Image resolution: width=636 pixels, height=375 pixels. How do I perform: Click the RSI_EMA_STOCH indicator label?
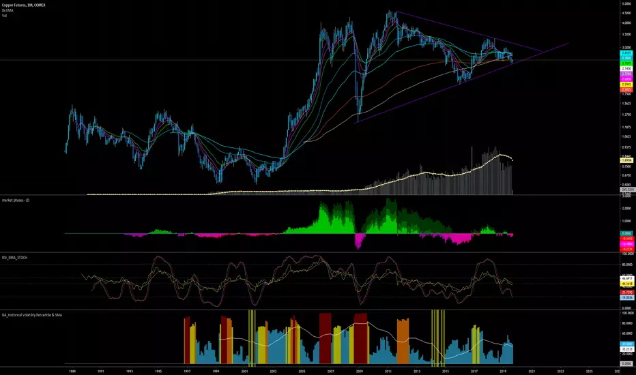14,258
